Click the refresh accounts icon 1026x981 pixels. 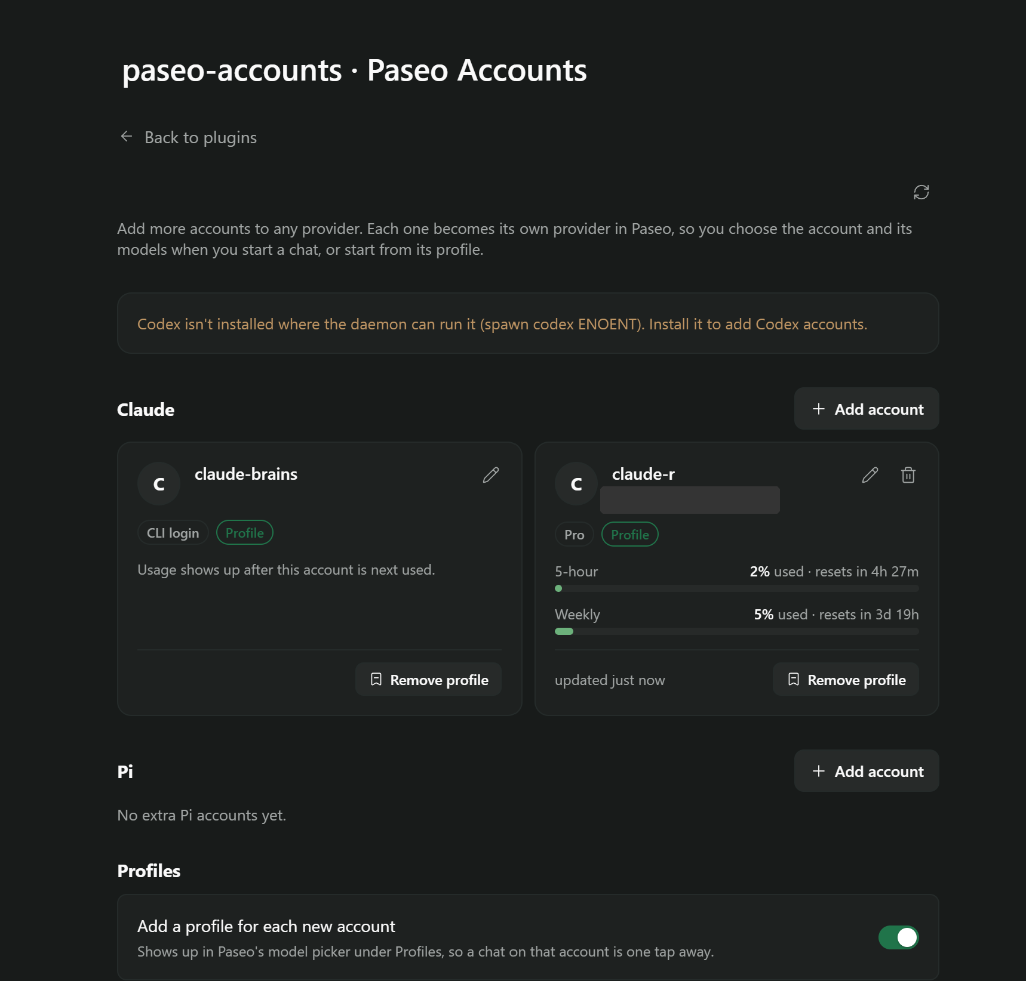point(921,192)
